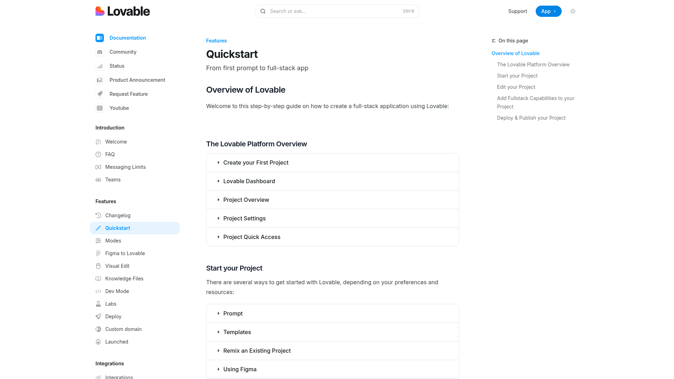Viewport: 674px width, 379px height.
Task: Expand the Project Settings accordion
Action: 332,218
